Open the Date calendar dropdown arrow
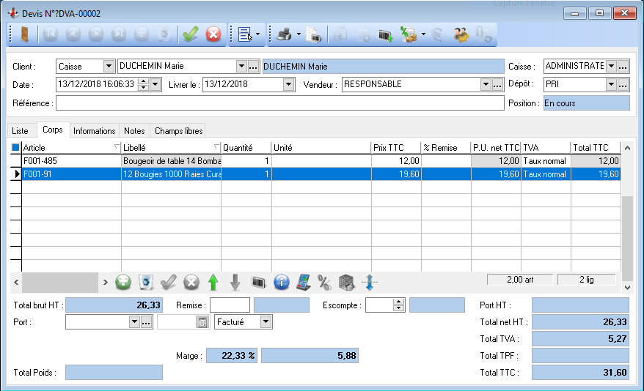Screen dimensions: 644x391 coord(155,85)
